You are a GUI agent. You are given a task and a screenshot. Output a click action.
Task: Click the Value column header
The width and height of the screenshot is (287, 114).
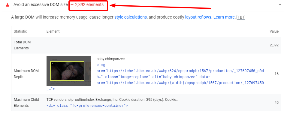point(274,31)
